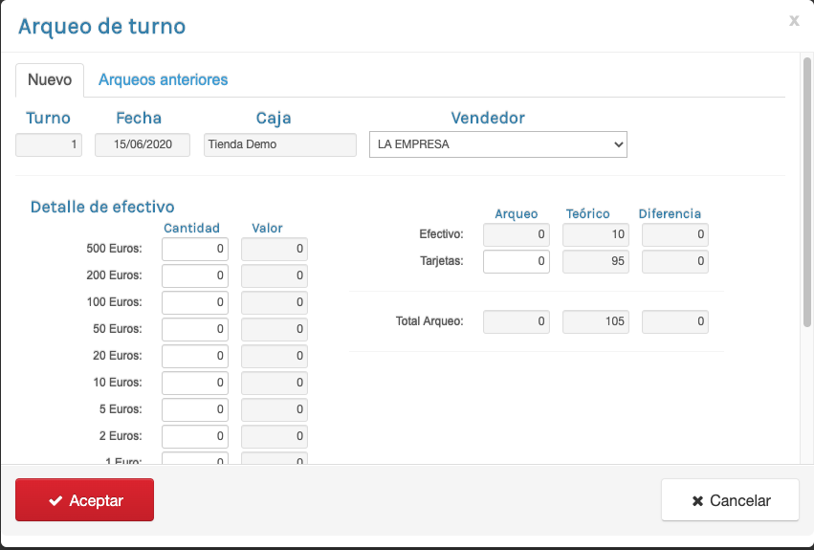Click the Aceptar button
Viewport: 814px width, 550px height.
pyautogui.click(x=84, y=500)
